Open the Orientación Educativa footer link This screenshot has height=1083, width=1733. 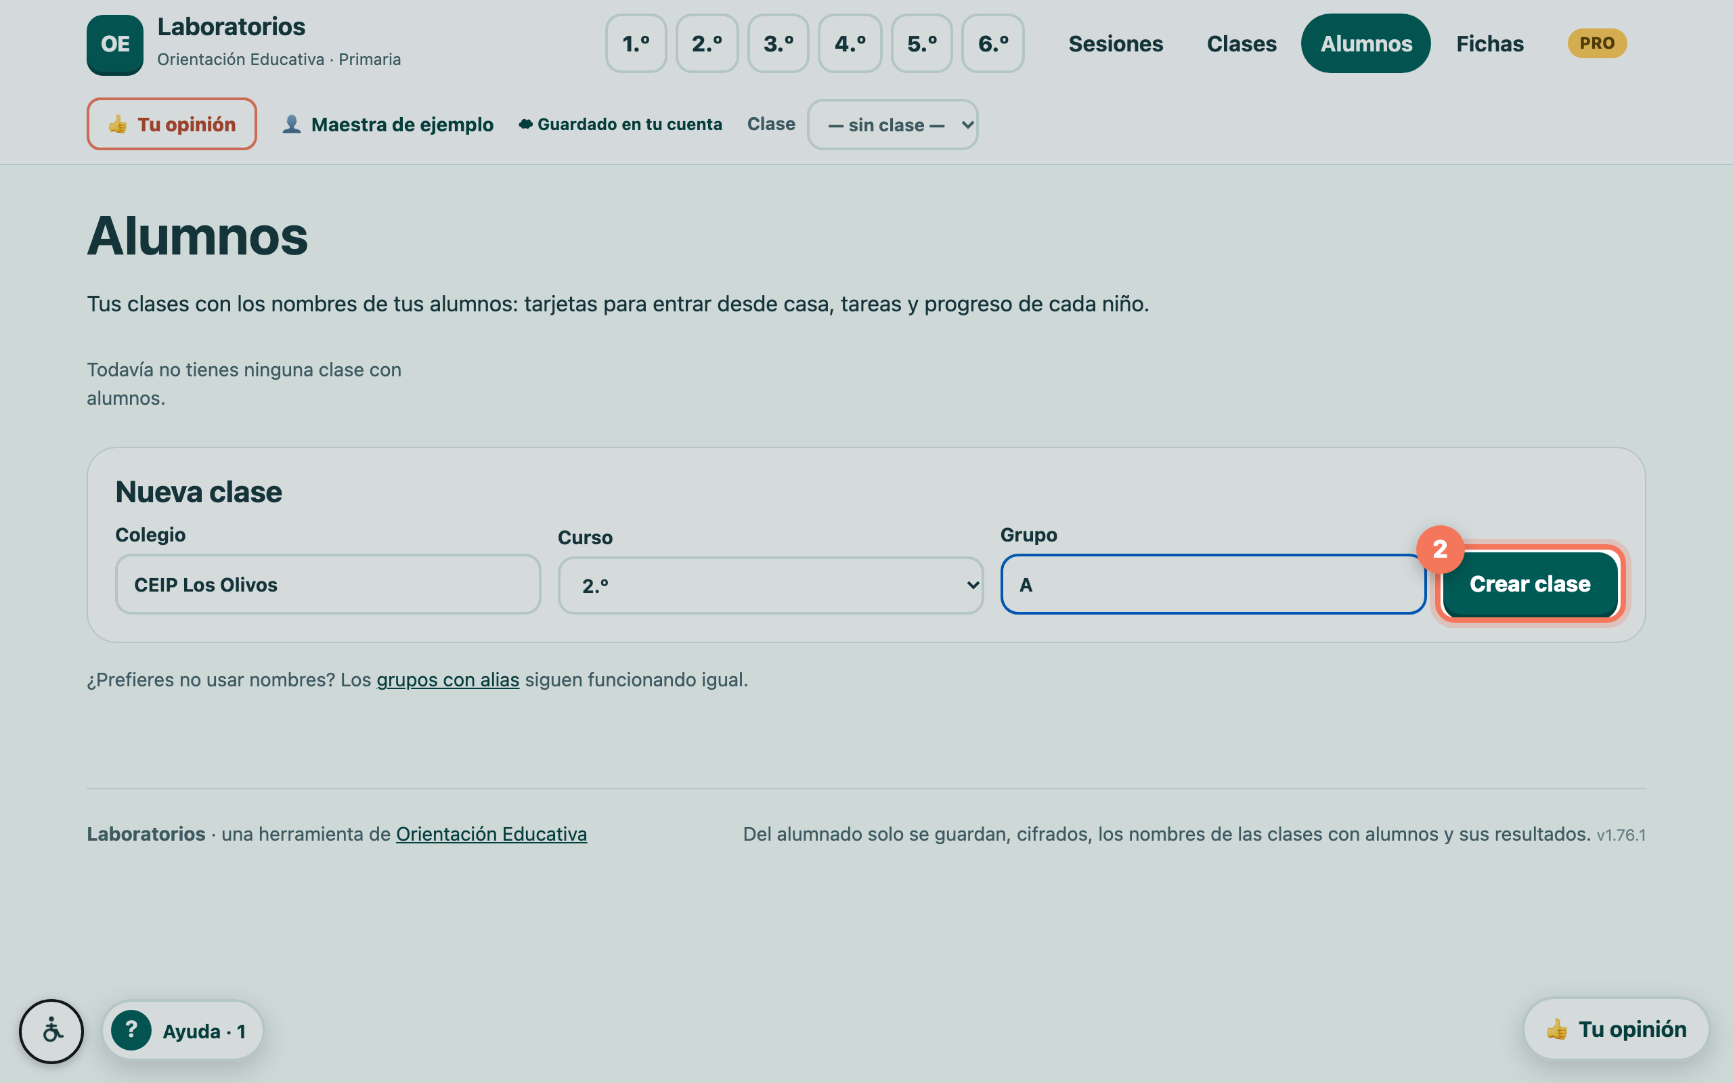pyautogui.click(x=491, y=834)
